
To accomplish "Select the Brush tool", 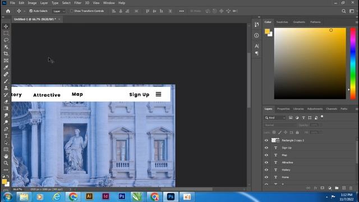I will tap(6, 81).
